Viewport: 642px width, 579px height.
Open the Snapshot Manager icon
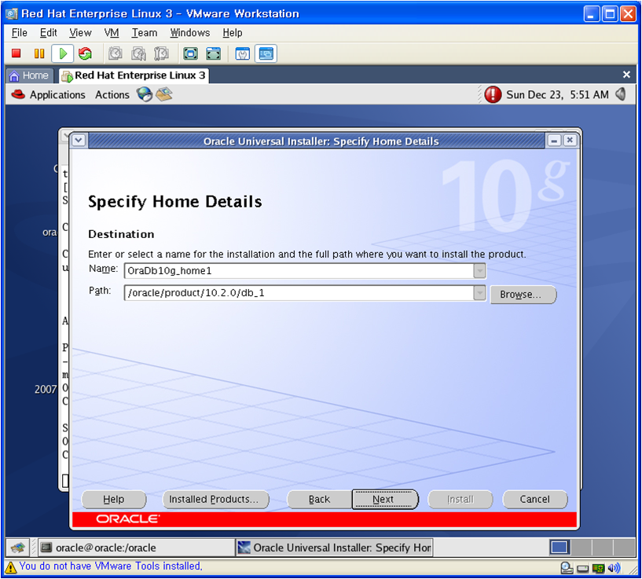point(161,53)
